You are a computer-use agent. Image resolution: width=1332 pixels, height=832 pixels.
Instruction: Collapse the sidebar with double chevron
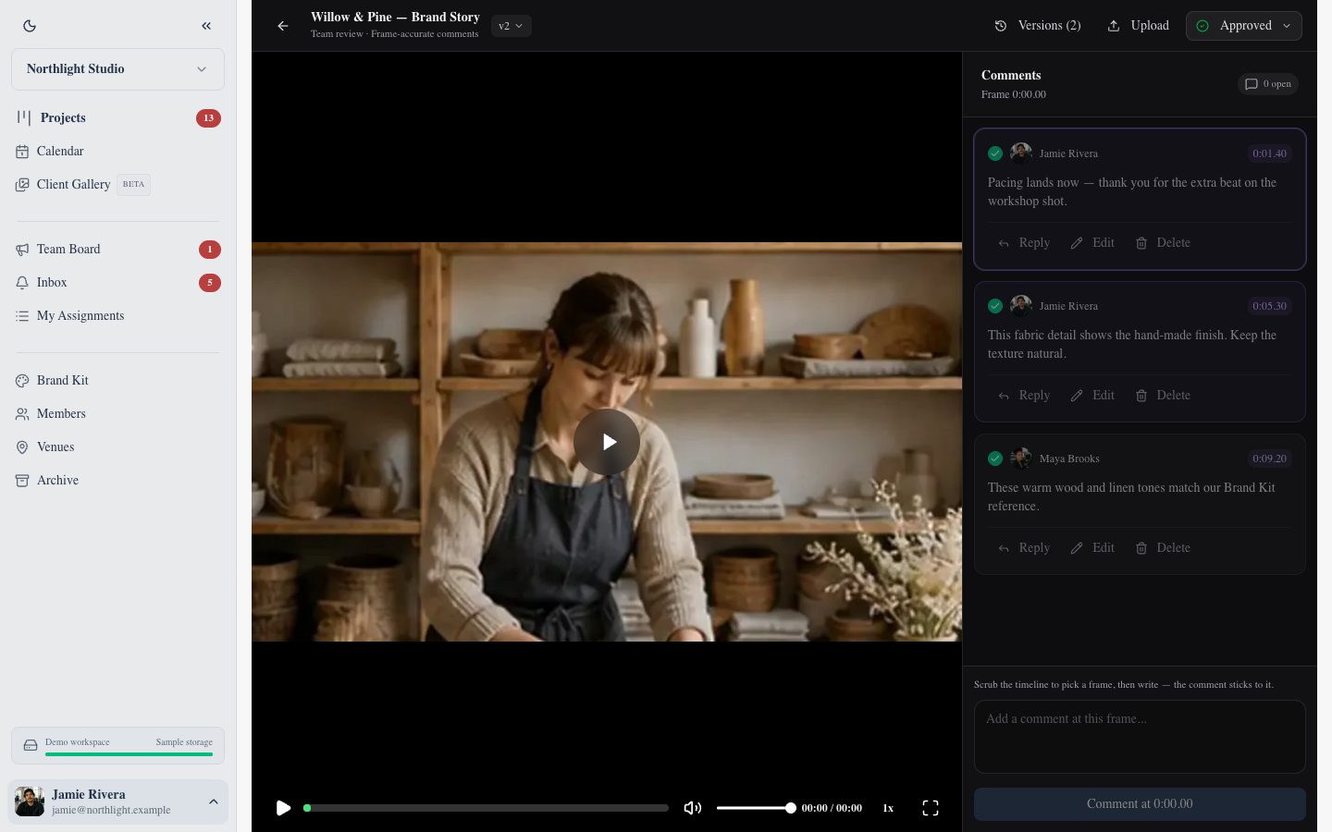[206, 26]
